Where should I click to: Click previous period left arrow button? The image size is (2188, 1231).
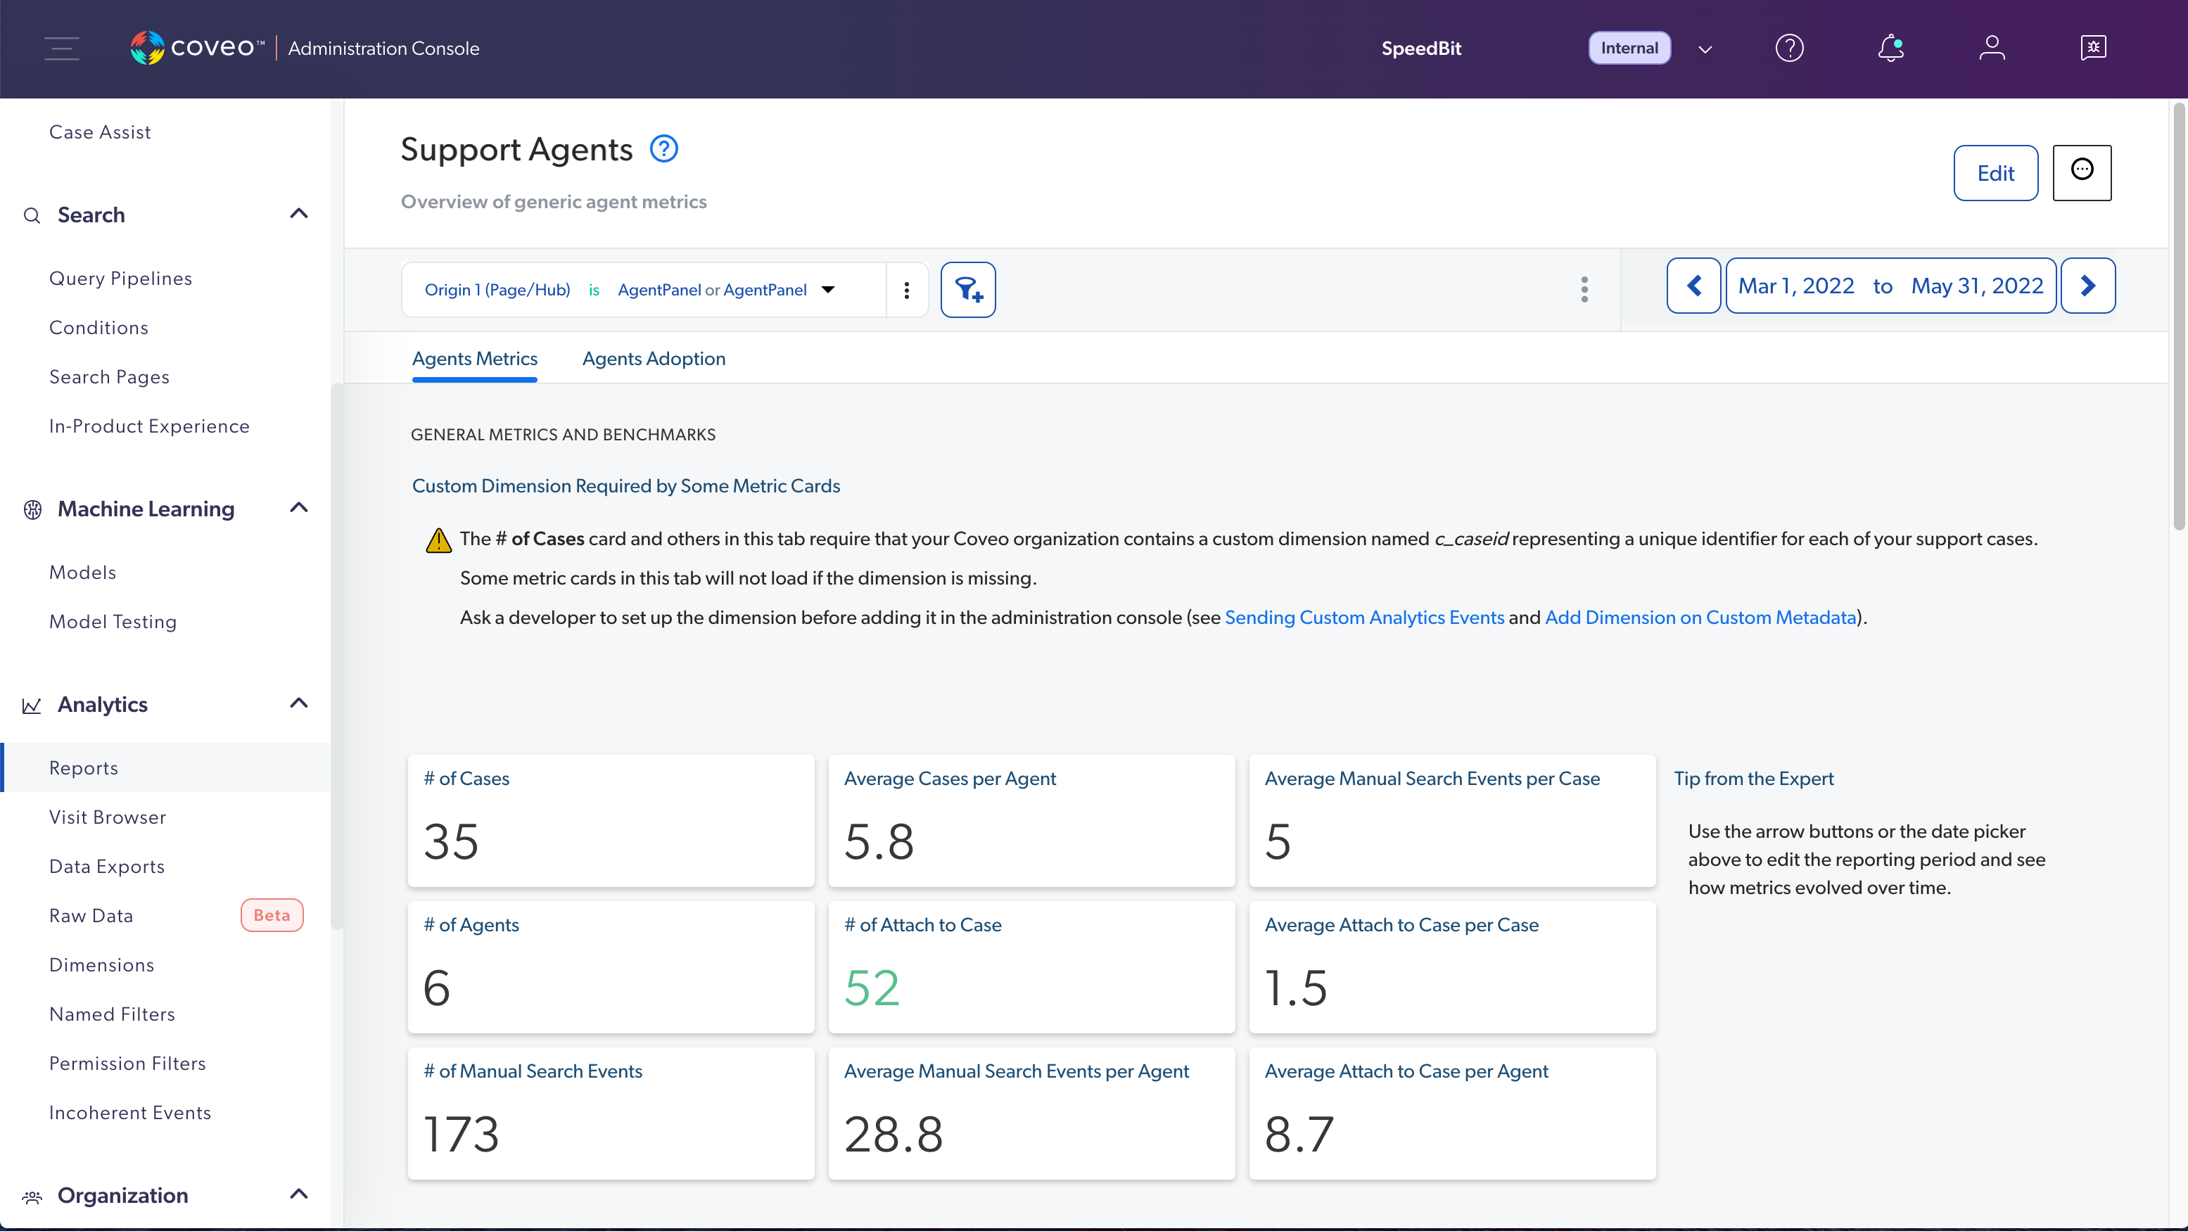pyautogui.click(x=1693, y=284)
